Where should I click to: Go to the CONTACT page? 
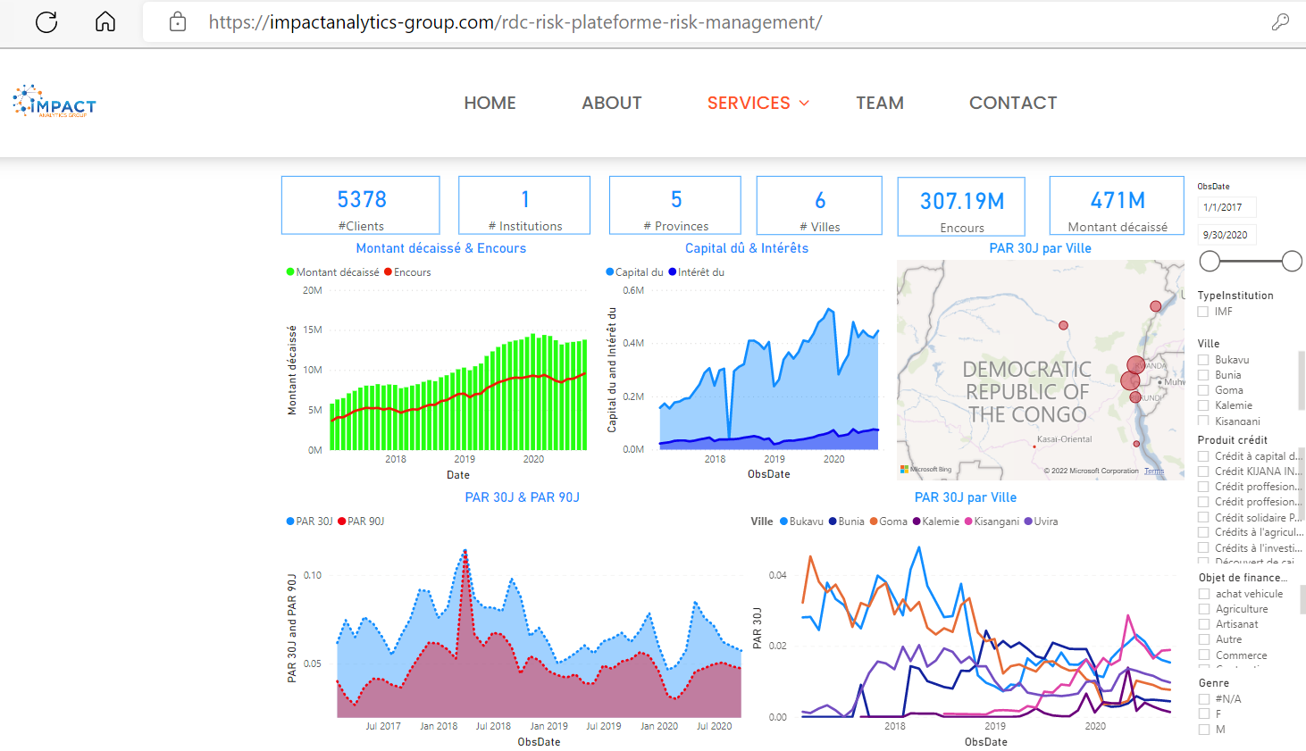(x=1013, y=103)
